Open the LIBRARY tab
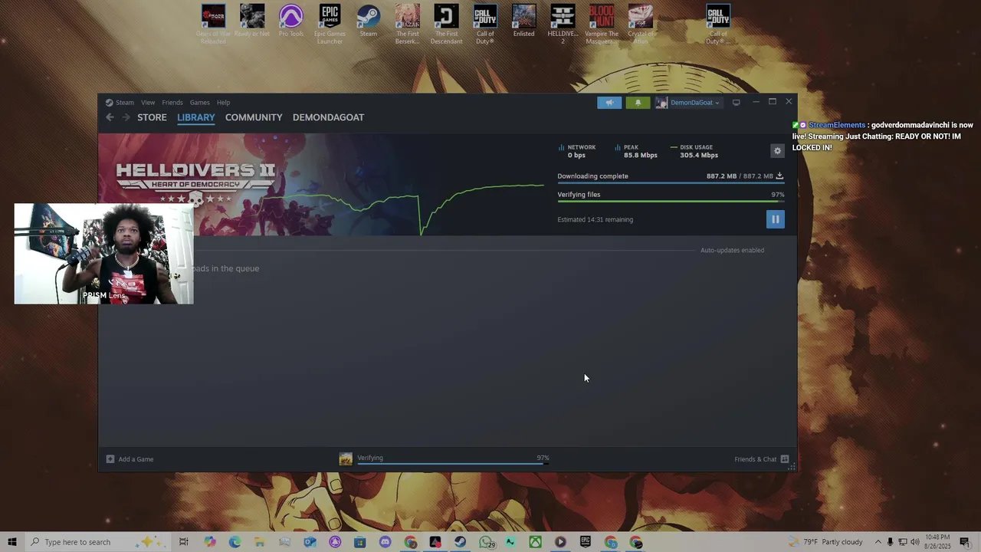Viewport: 981px width, 552px height. (x=195, y=117)
